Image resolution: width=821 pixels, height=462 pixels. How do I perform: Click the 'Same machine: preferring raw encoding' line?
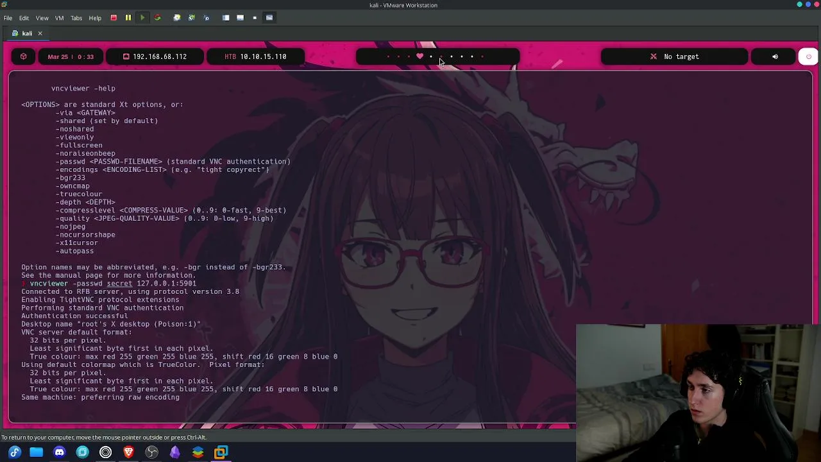[100, 398]
